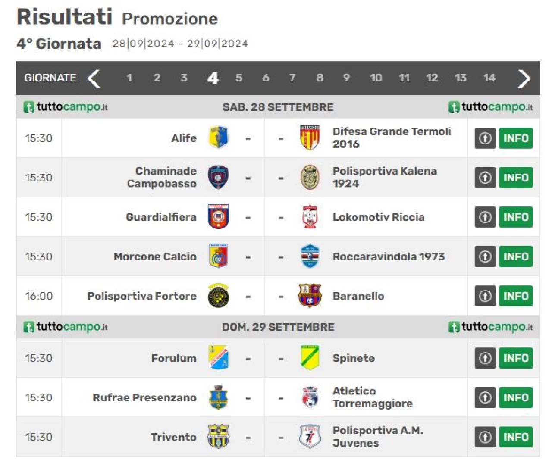This screenshot has height=466, width=552.
Task: Click the Alife team crest
Action: pyautogui.click(x=218, y=138)
